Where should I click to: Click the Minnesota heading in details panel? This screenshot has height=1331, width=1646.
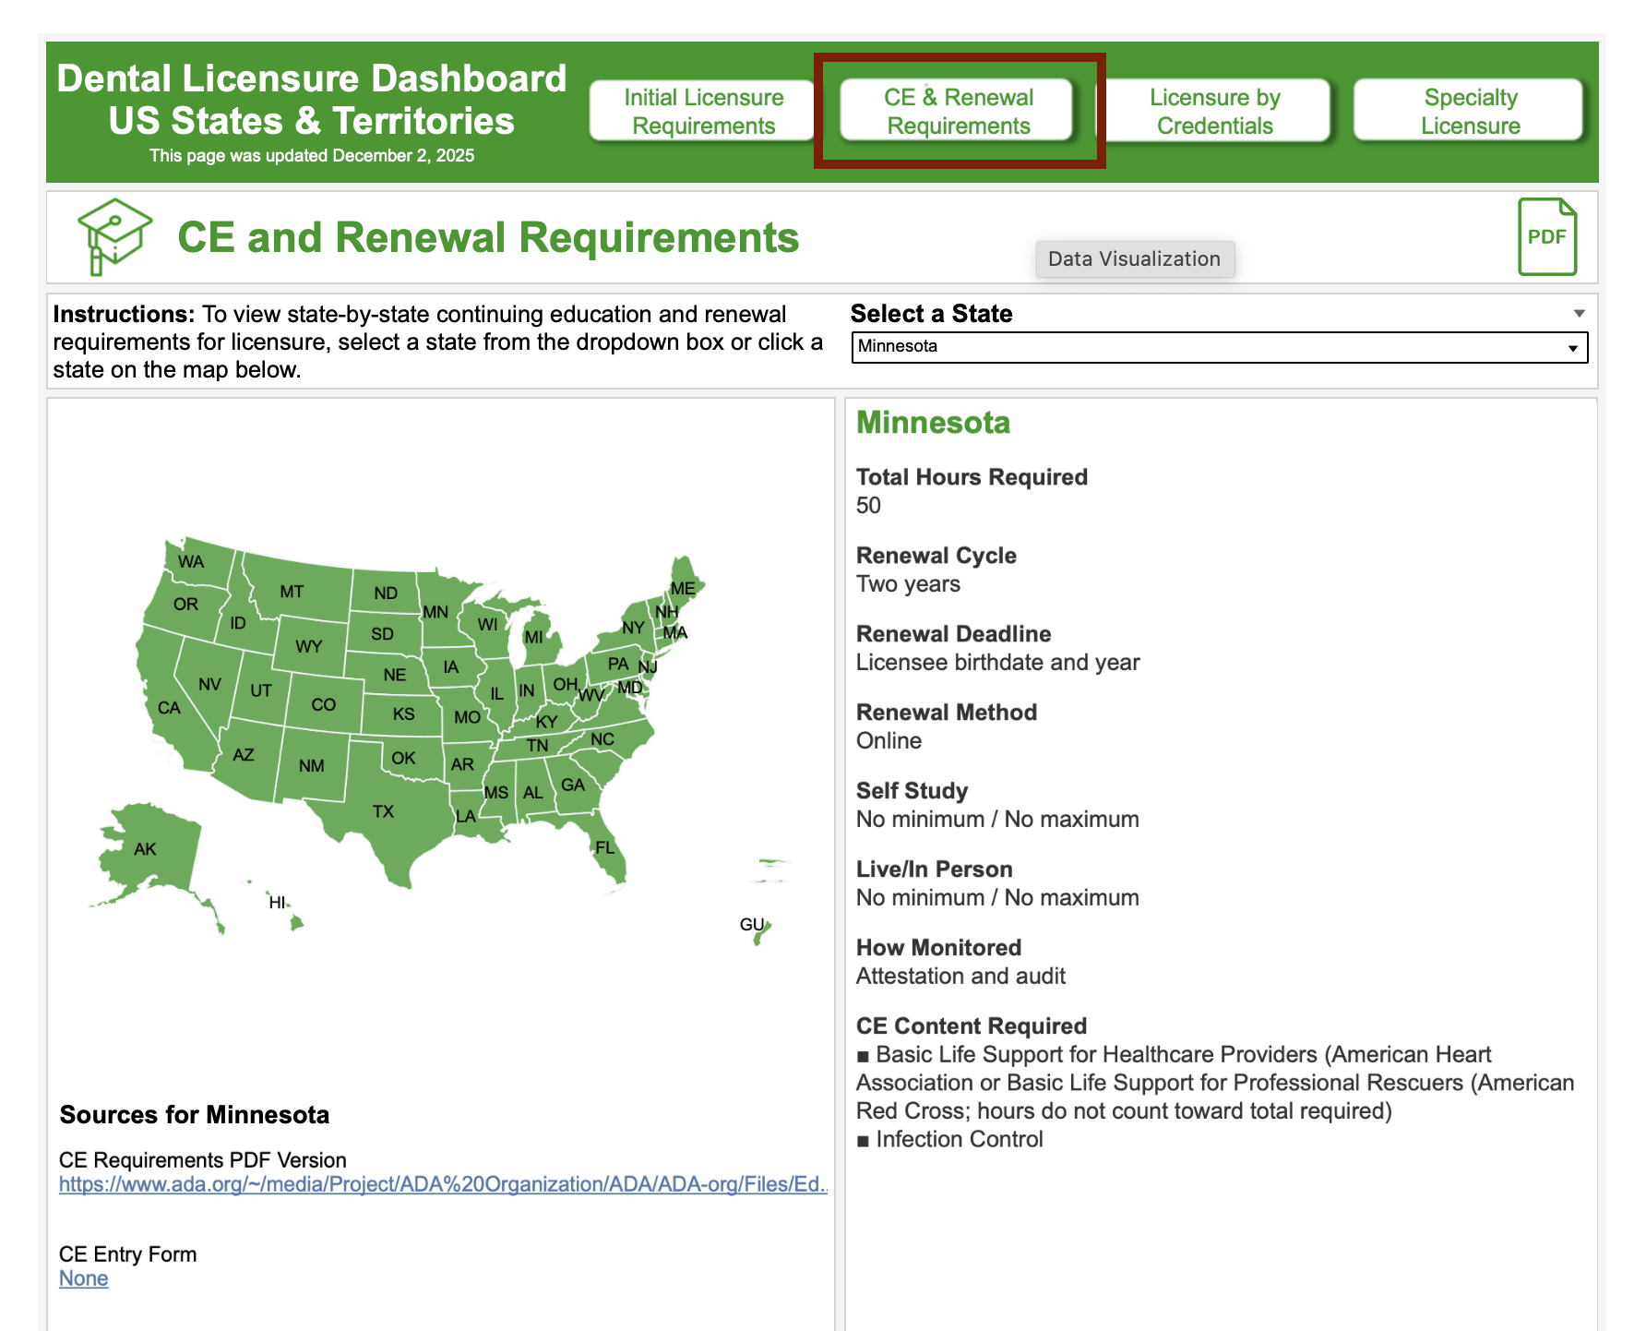933,422
